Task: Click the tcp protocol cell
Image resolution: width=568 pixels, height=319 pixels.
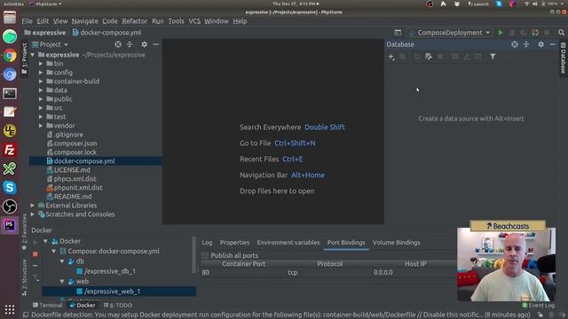Action: click(293, 272)
